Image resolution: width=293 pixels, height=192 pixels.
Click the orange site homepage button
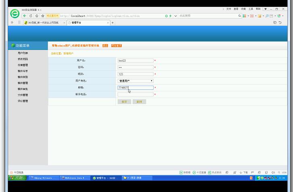point(116,45)
